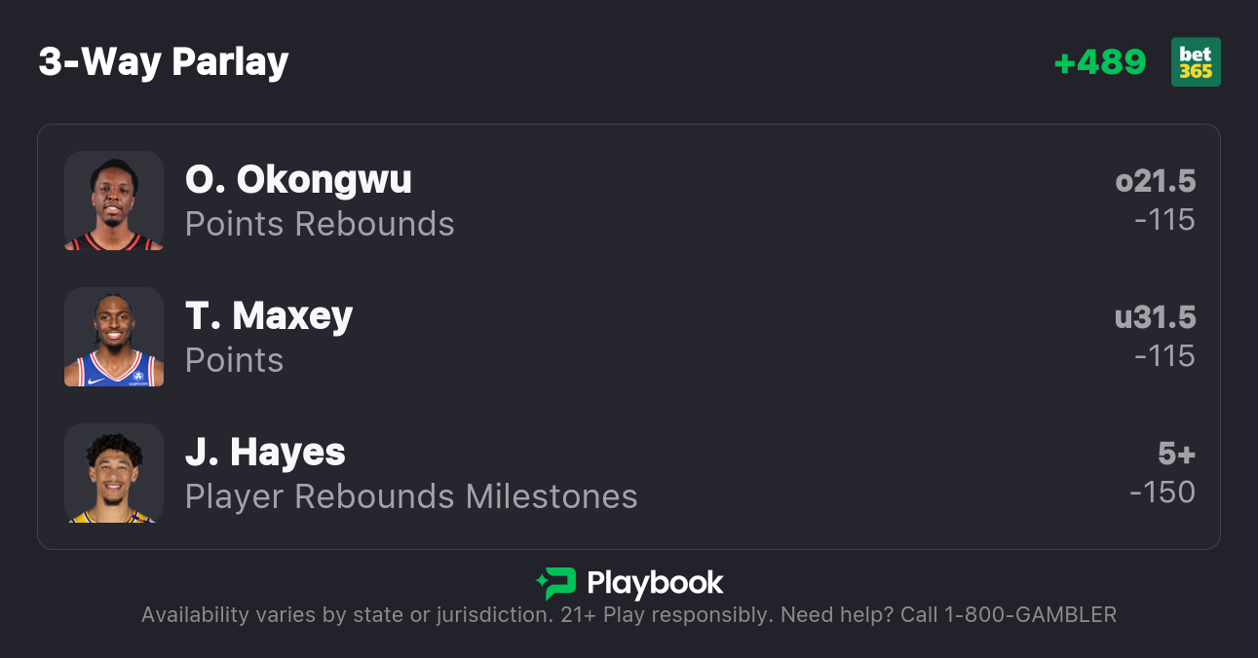
Task: Click the bet365 logo icon
Action: pos(1196,62)
